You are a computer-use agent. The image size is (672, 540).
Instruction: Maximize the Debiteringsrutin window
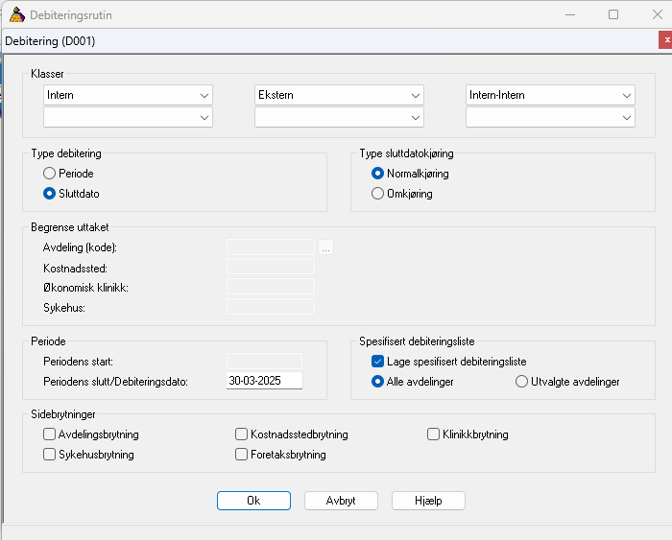tap(613, 14)
